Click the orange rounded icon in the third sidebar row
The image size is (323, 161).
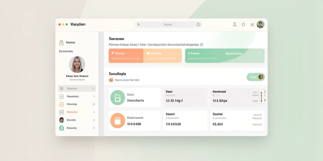[x=62, y=104]
